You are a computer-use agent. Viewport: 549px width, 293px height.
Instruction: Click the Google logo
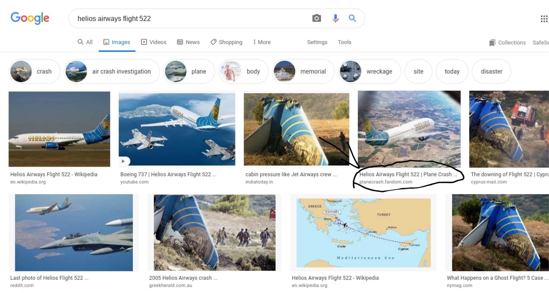[30, 18]
